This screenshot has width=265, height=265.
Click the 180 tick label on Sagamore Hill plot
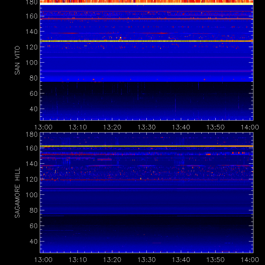click(31, 134)
